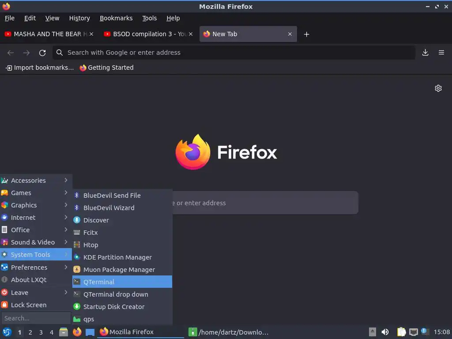Click the Internet category icon
The width and height of the screenshot is (452, 339).
point(4,217)
